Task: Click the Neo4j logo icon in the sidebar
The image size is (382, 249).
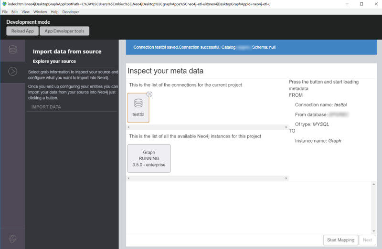Action: coord(13,239)
